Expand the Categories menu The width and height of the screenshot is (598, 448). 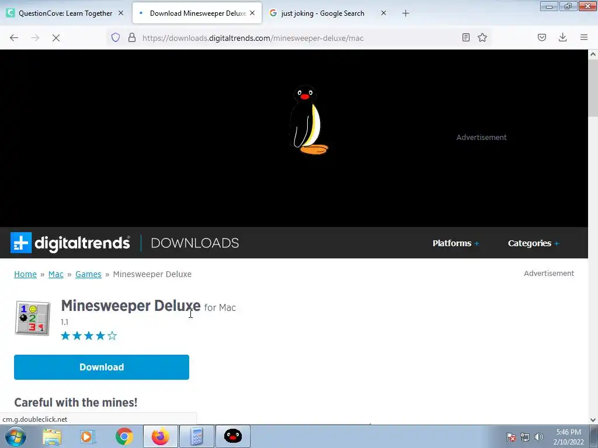(534, 243)
